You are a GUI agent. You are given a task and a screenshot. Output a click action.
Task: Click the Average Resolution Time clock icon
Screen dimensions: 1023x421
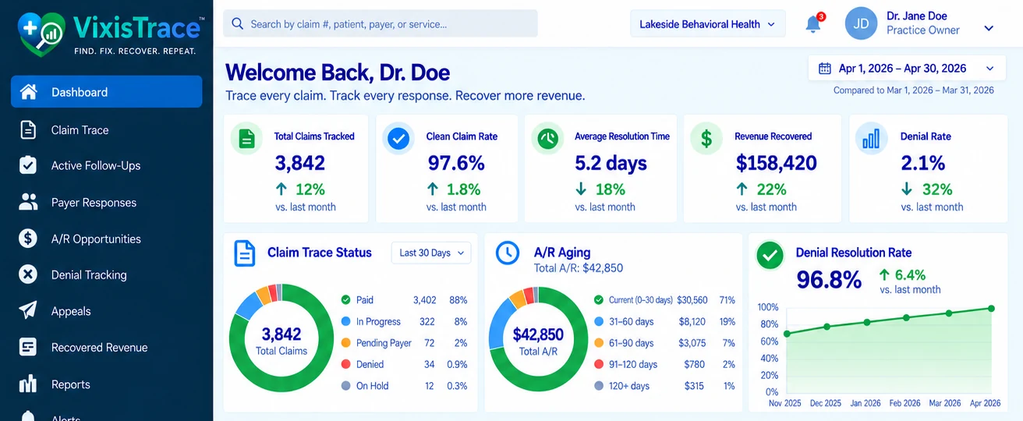[x=548, y=139]
